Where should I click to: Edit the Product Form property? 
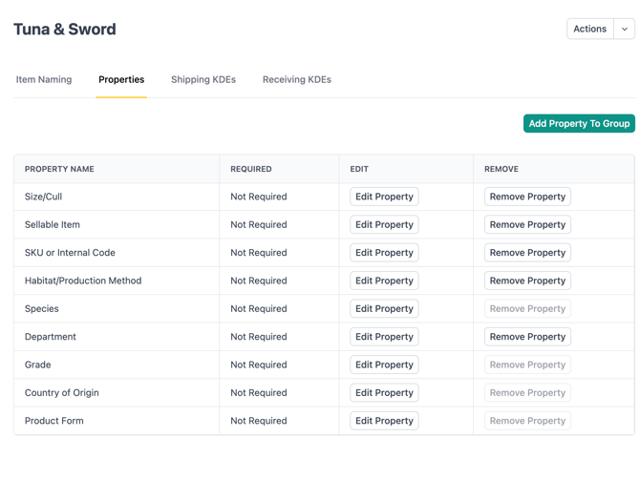[384, 421]
